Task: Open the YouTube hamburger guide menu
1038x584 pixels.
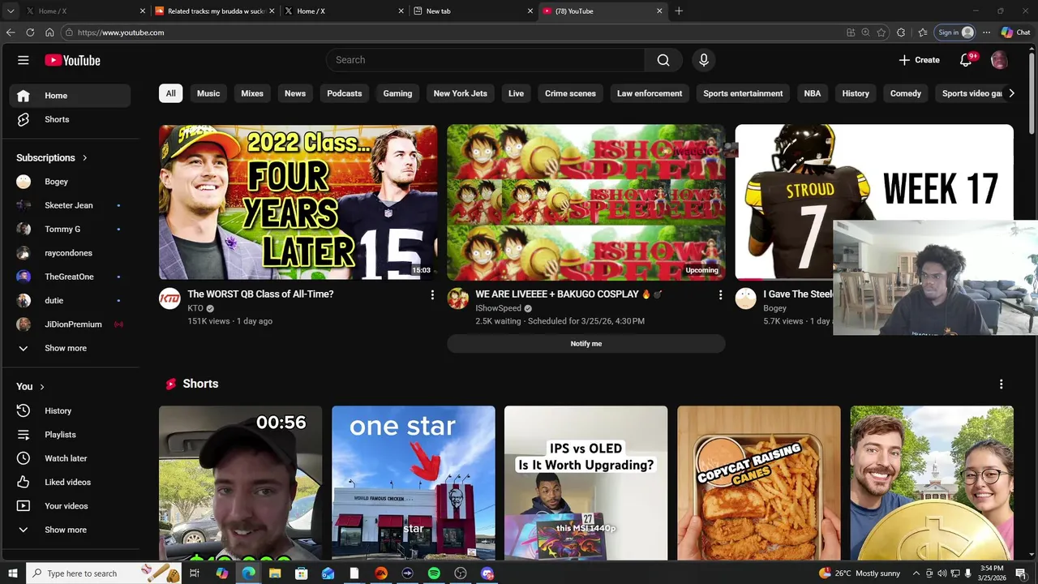Action: coord(24,60)
